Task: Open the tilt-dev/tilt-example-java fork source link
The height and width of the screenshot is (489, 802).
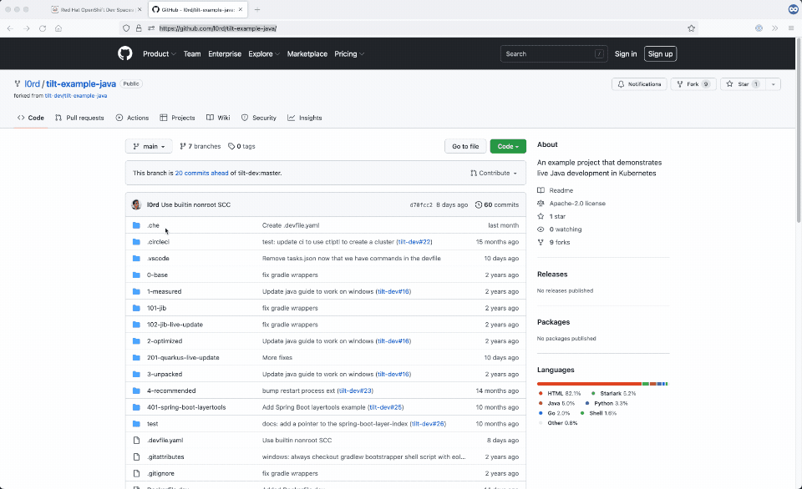Action: click(x=76, y=96)
